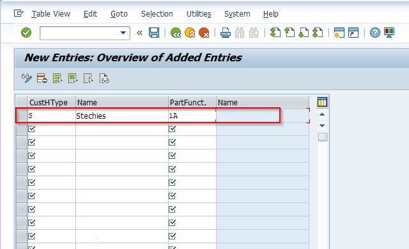Click PartFunct. field directly below 1A
Viewport: 409px width, 249px height.
pos(192,129)
